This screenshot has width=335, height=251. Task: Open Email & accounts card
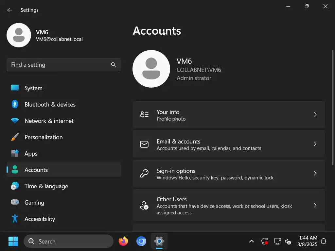click(229, 144)
